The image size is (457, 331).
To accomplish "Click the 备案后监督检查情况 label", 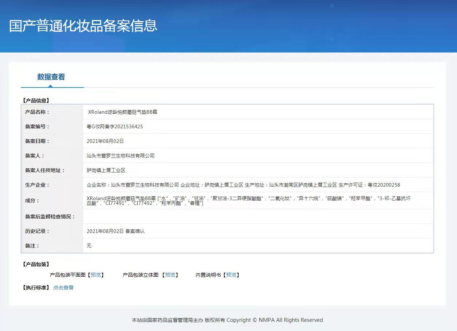I will (50, 217).
